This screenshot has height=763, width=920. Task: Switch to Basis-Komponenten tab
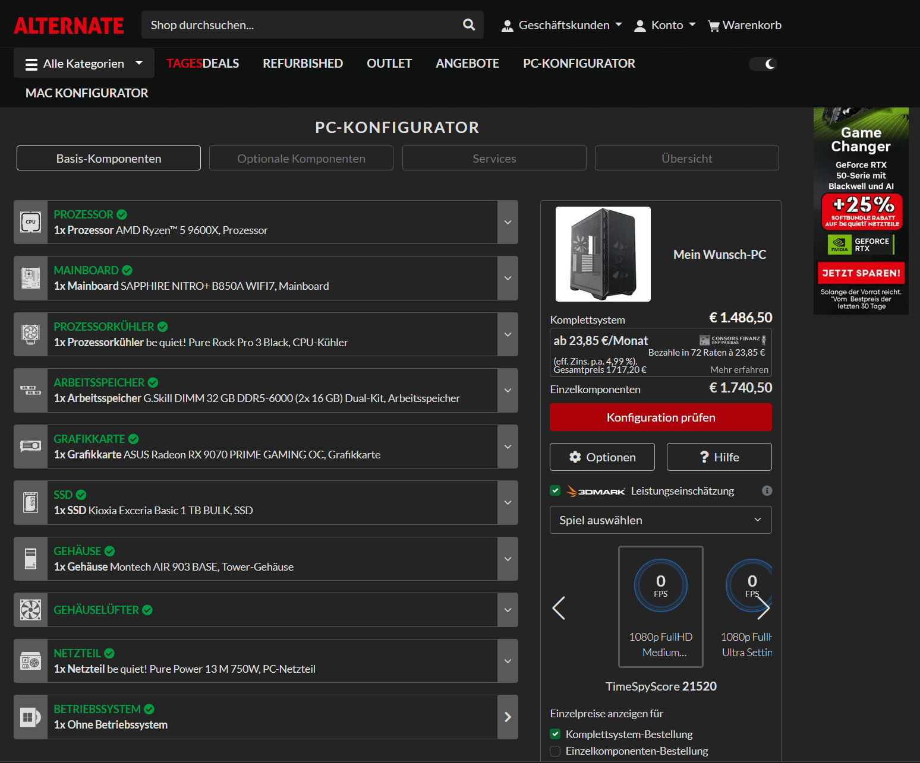point(109,158)
